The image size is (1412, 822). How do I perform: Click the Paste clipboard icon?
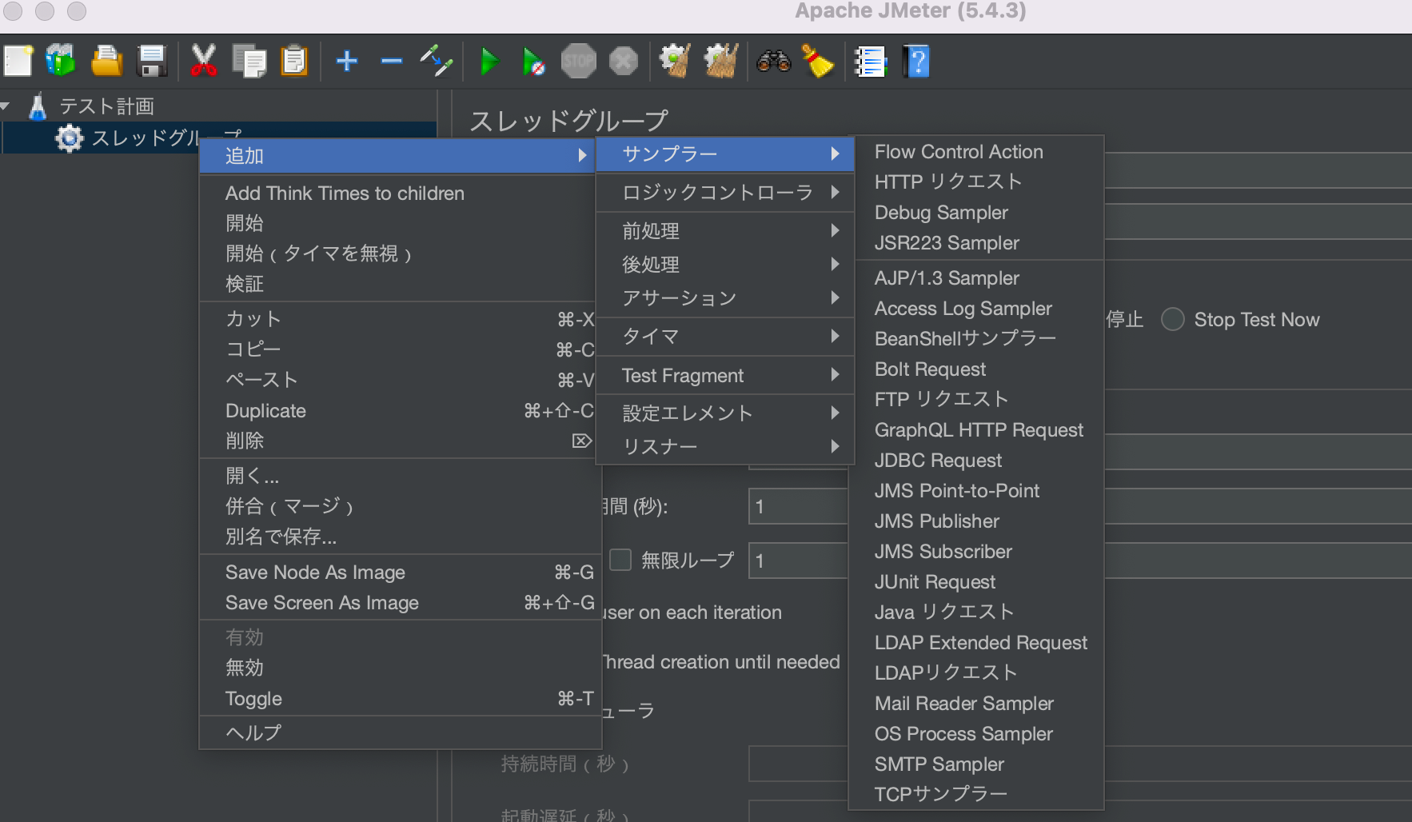294,61
